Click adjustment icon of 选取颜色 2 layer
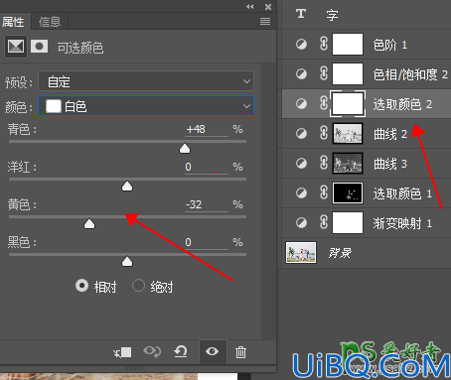Viewport: 451px width, 380px height. click(x=301, y=103)
